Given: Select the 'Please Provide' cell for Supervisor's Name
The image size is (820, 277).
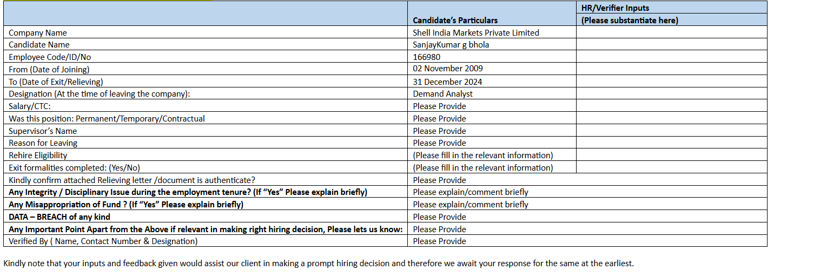Looking at the screenshot, I should (439, 131).
